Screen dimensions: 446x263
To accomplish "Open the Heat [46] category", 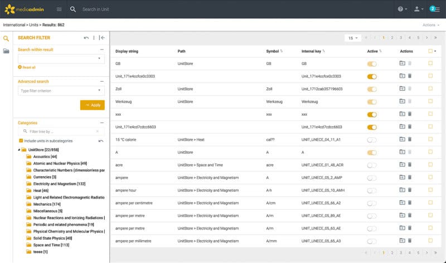I will [x=41, y=191].
